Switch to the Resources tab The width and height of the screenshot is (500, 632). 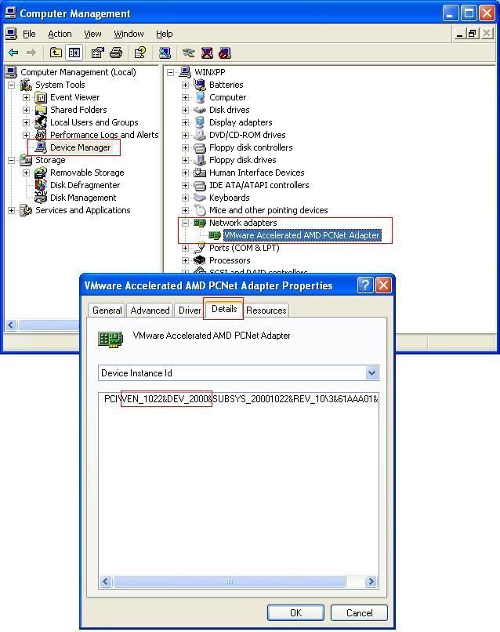pos(266,310)
